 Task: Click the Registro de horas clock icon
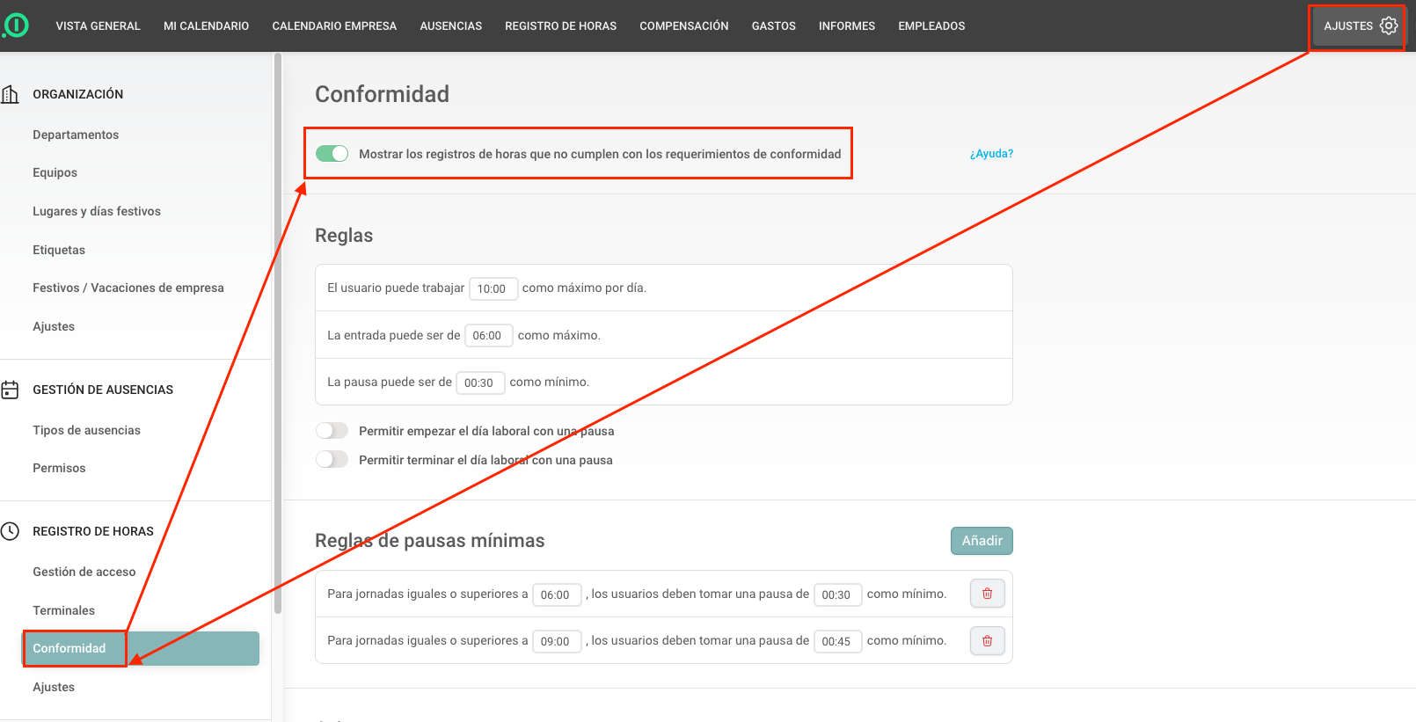click(x=11, y=531)
